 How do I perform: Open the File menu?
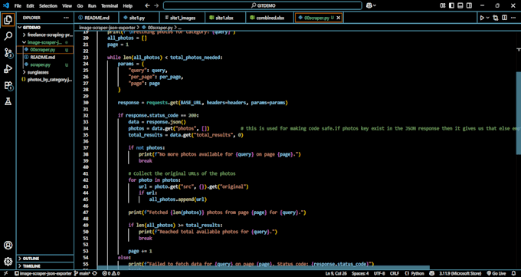coord(18,5)
